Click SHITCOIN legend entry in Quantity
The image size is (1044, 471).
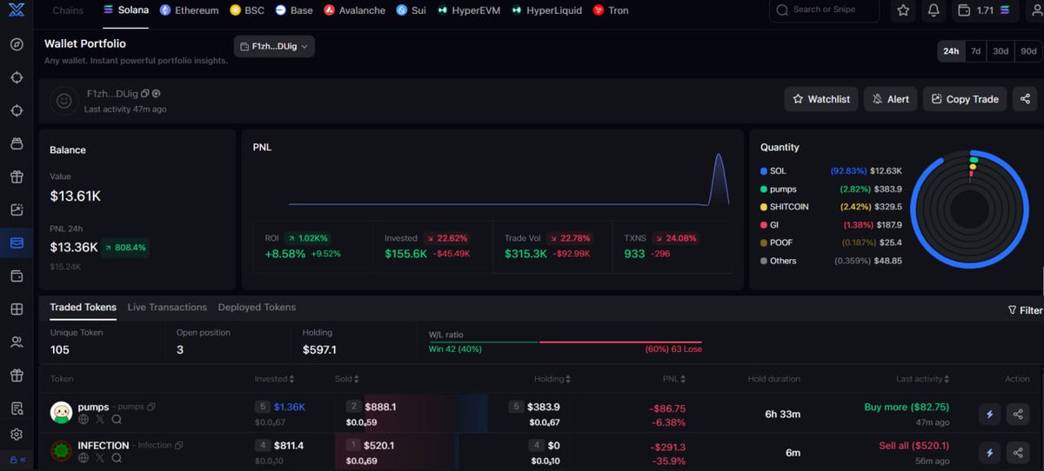click(831, 207)
